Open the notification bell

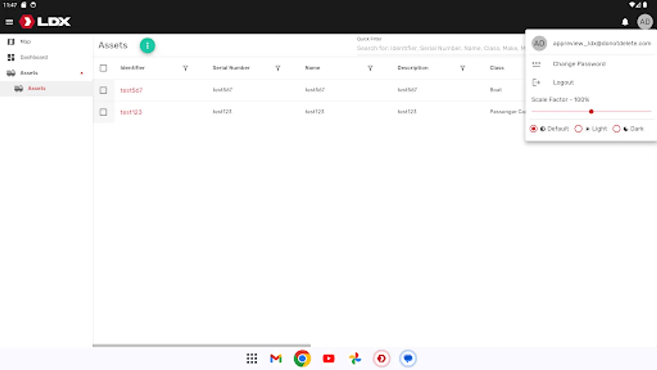(625, 22)
